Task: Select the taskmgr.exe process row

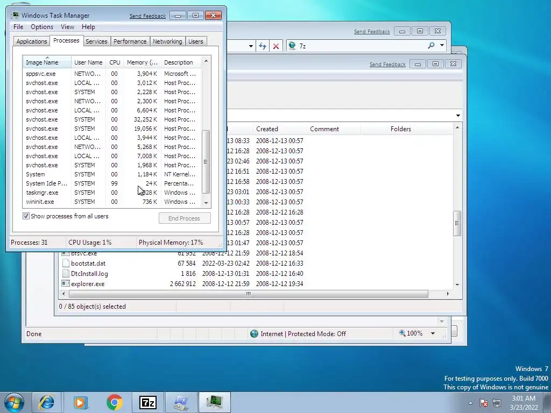Action: point(112,193)
